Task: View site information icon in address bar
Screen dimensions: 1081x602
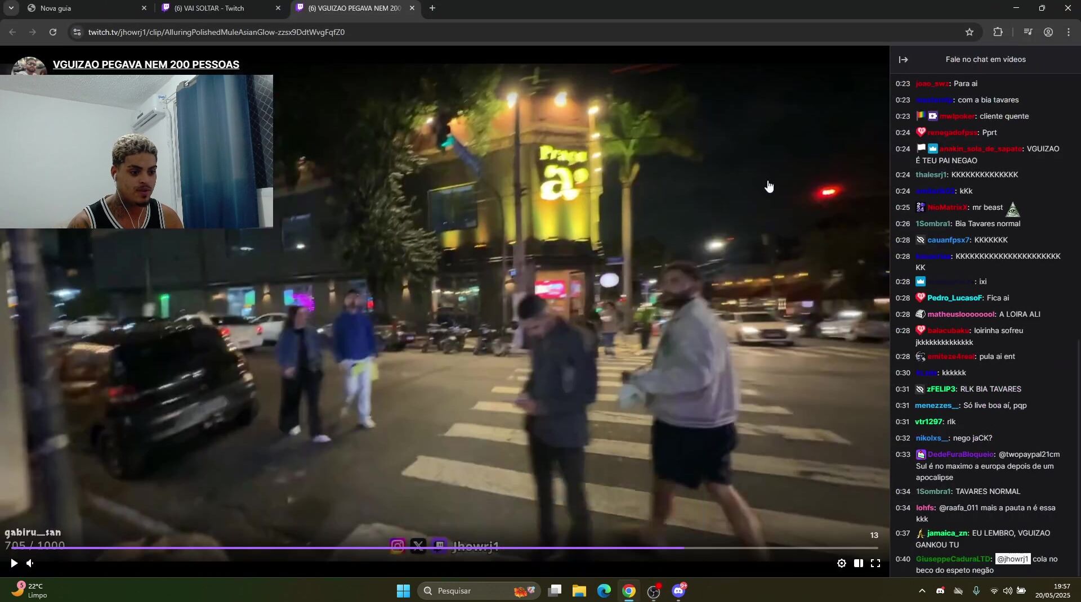Action: [x=77, y=32]
